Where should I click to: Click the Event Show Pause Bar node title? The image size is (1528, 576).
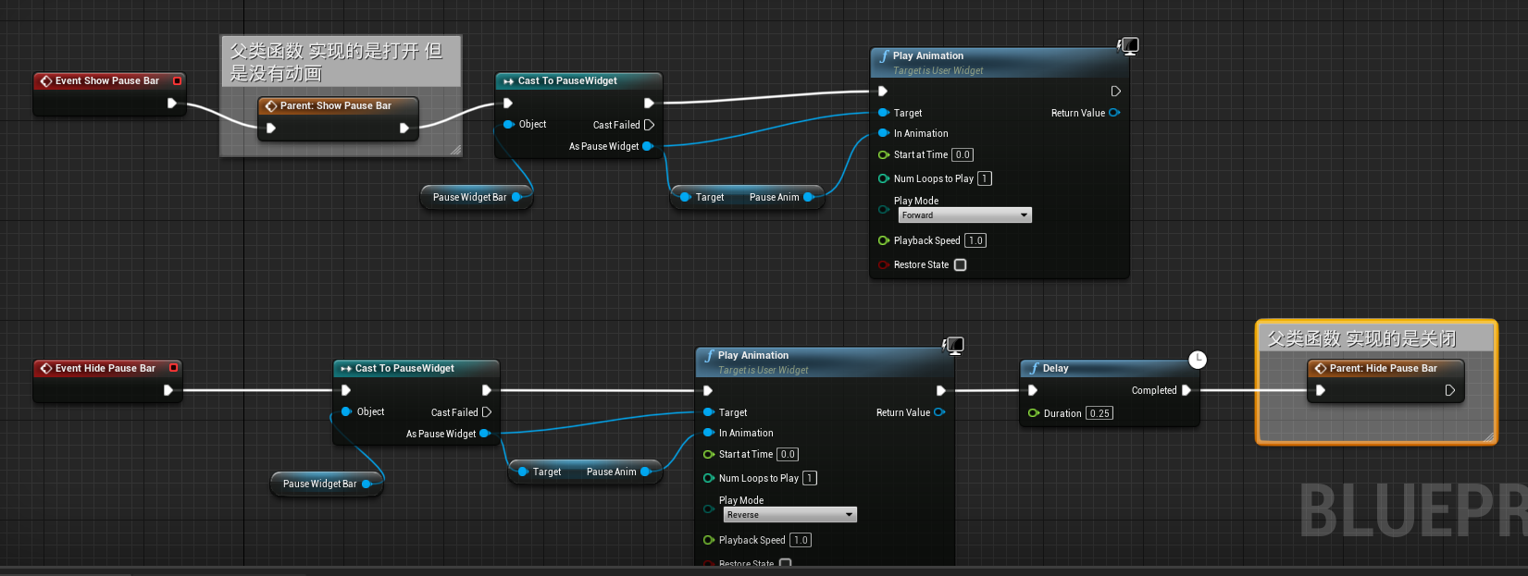107,80
